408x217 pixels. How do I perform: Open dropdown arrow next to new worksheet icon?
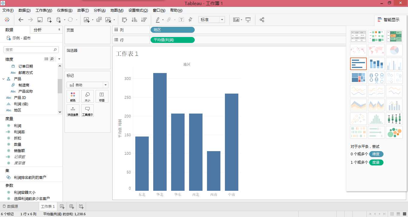tap(93, 20)
